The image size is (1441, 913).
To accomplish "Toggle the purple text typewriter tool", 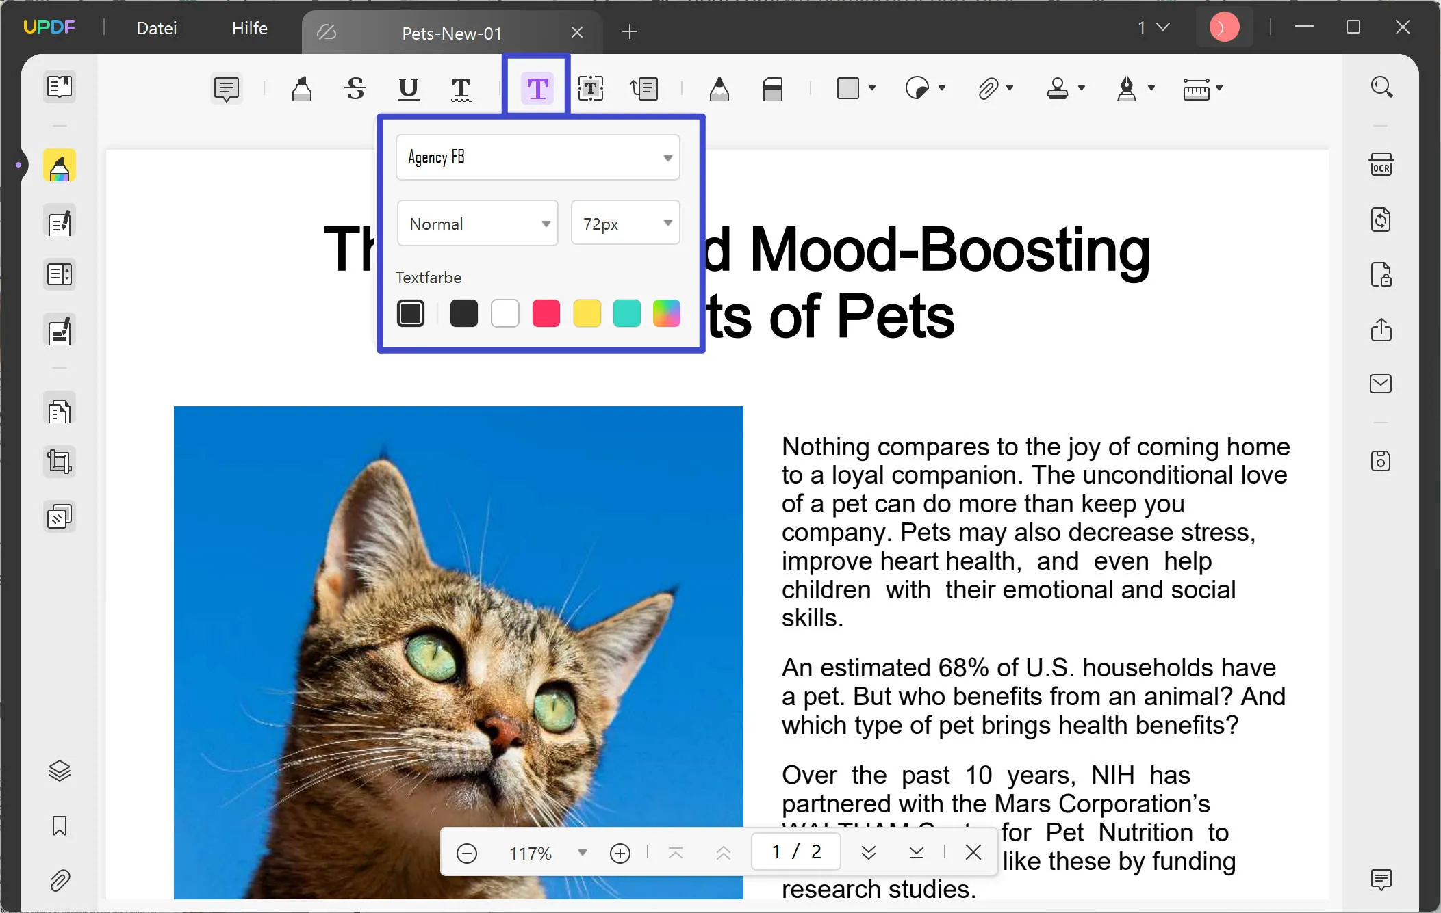I will tap(537, 88).
